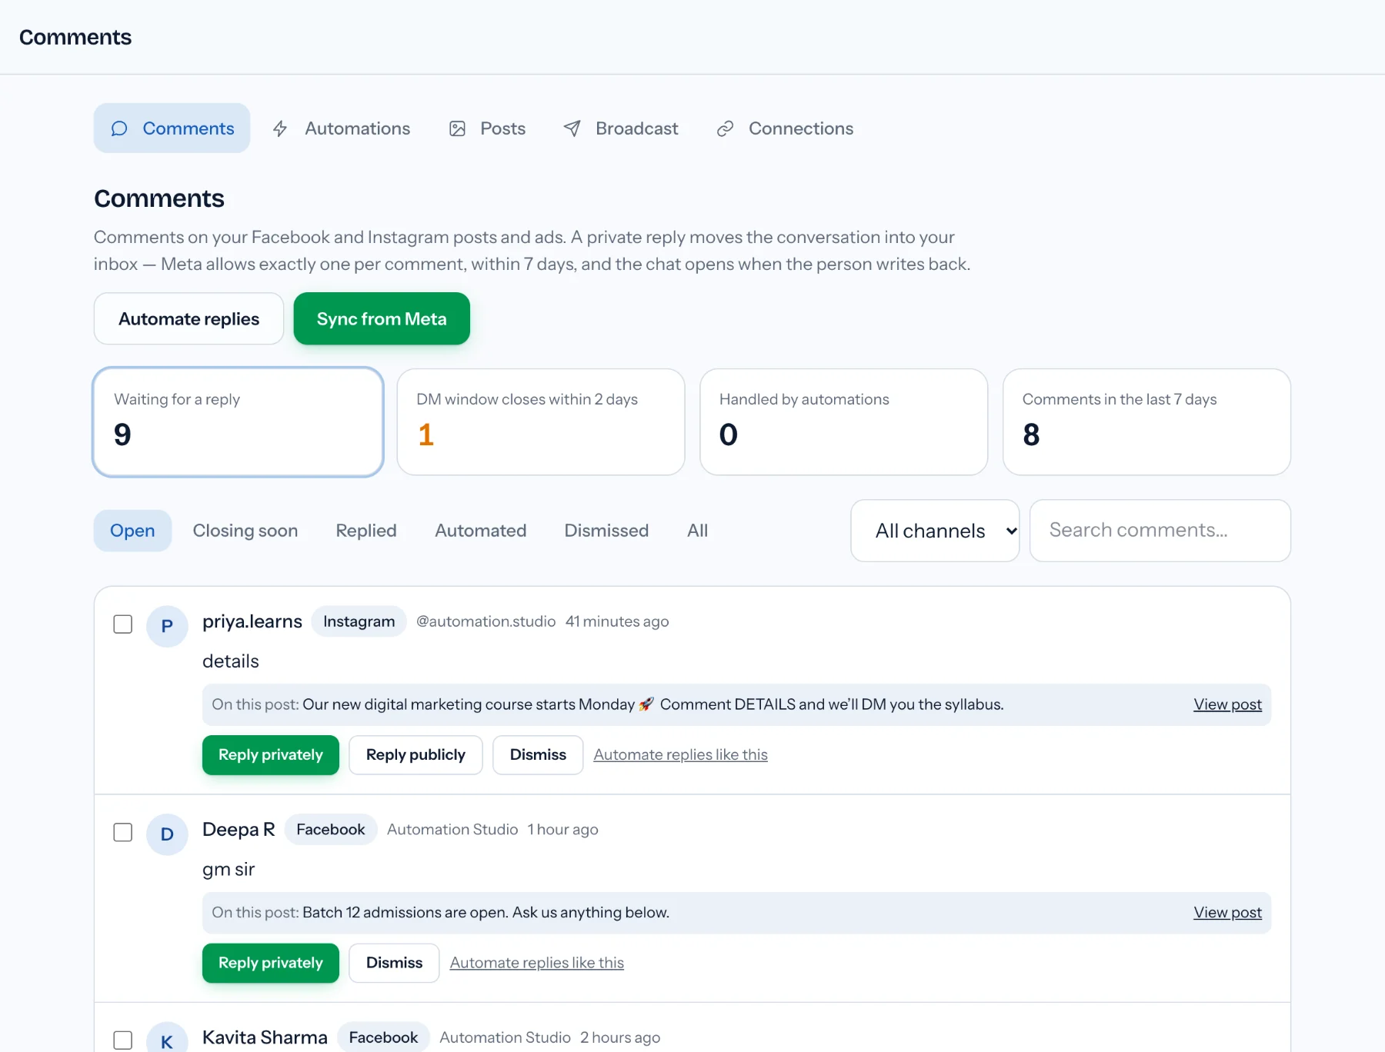
Task: Dismiss the priya.learns comment
Action: (x=538, y=755)
